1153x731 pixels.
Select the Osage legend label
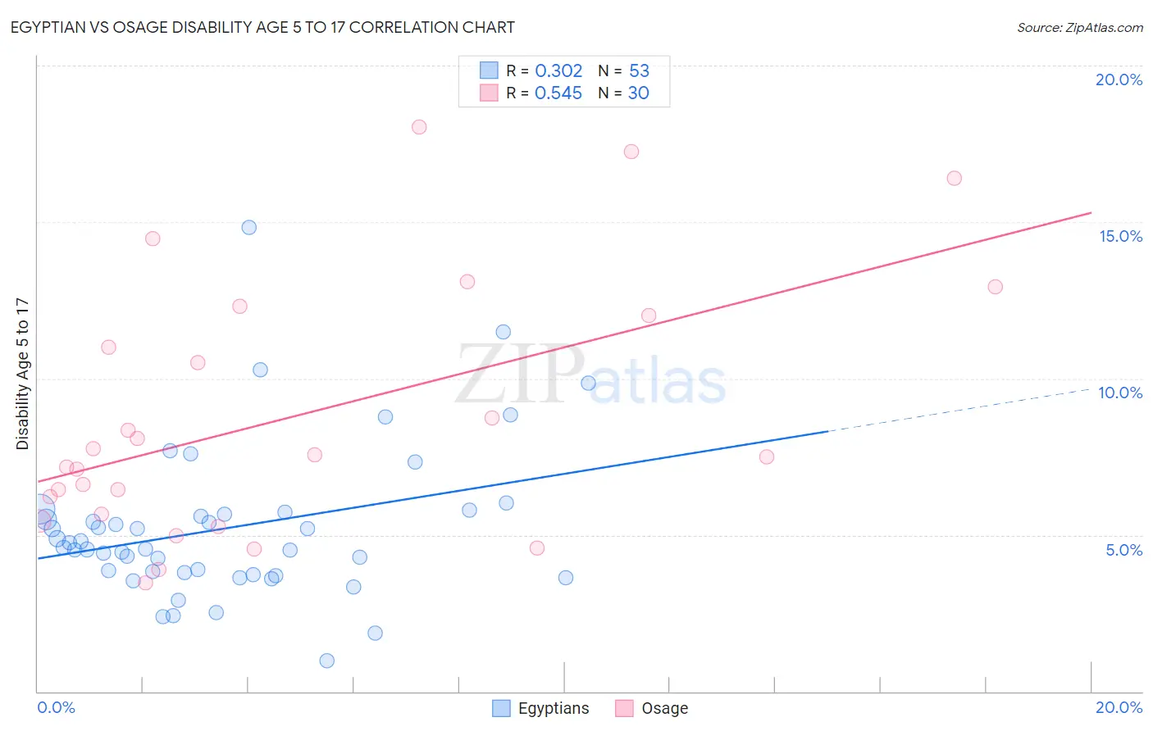665,708
